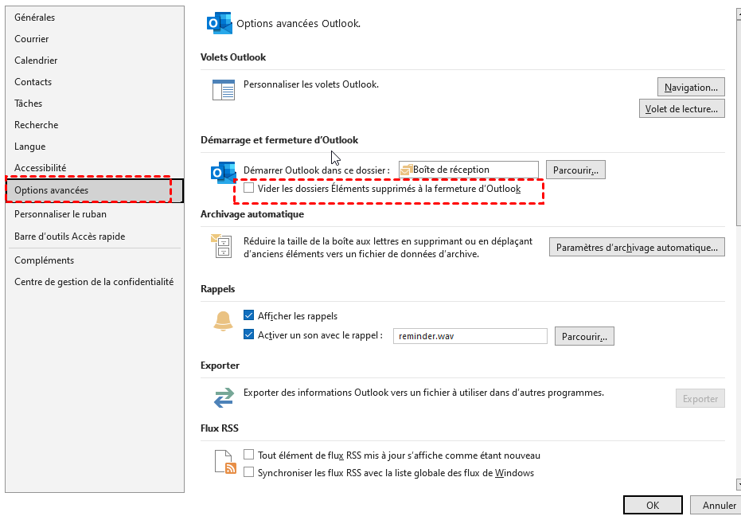Click the Exporter section heading

[220, 366]
